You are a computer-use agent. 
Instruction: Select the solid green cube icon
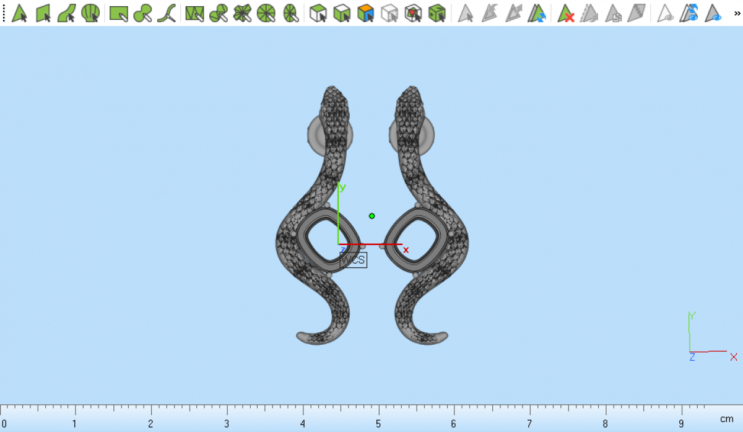[437, 13]
